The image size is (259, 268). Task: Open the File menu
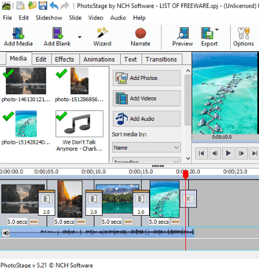[x=7, y=18]
